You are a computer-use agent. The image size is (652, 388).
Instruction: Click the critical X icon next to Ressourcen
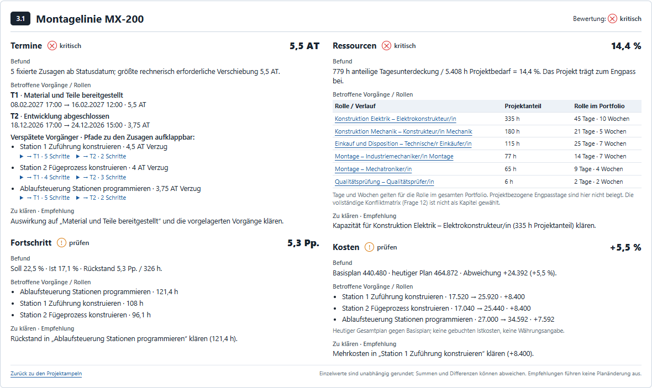[387, 46]
